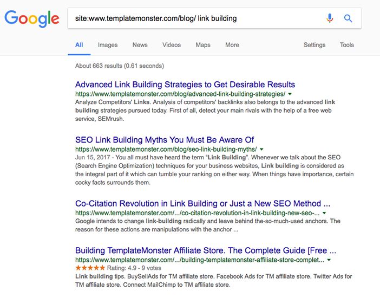Select the All results tab
This screenshot has height=297, width=380.
coord(79,45)
